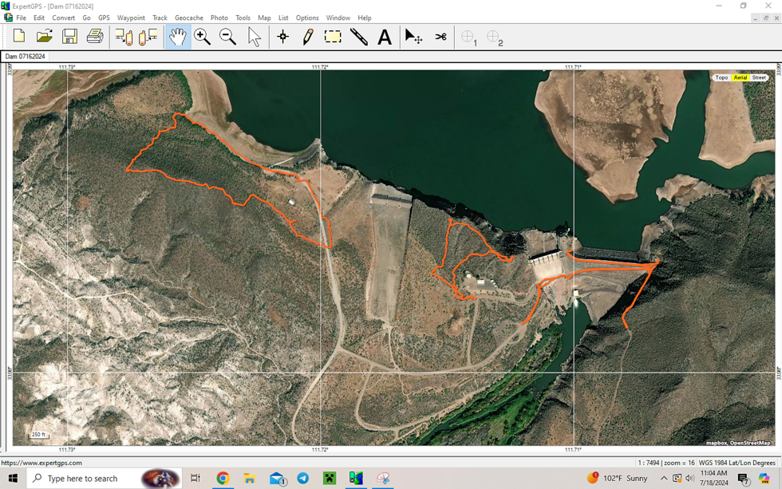This screenshot has width=782, height=489.
Task: Pick the pencil track drawing tool
Action: (x=308, y=37)
